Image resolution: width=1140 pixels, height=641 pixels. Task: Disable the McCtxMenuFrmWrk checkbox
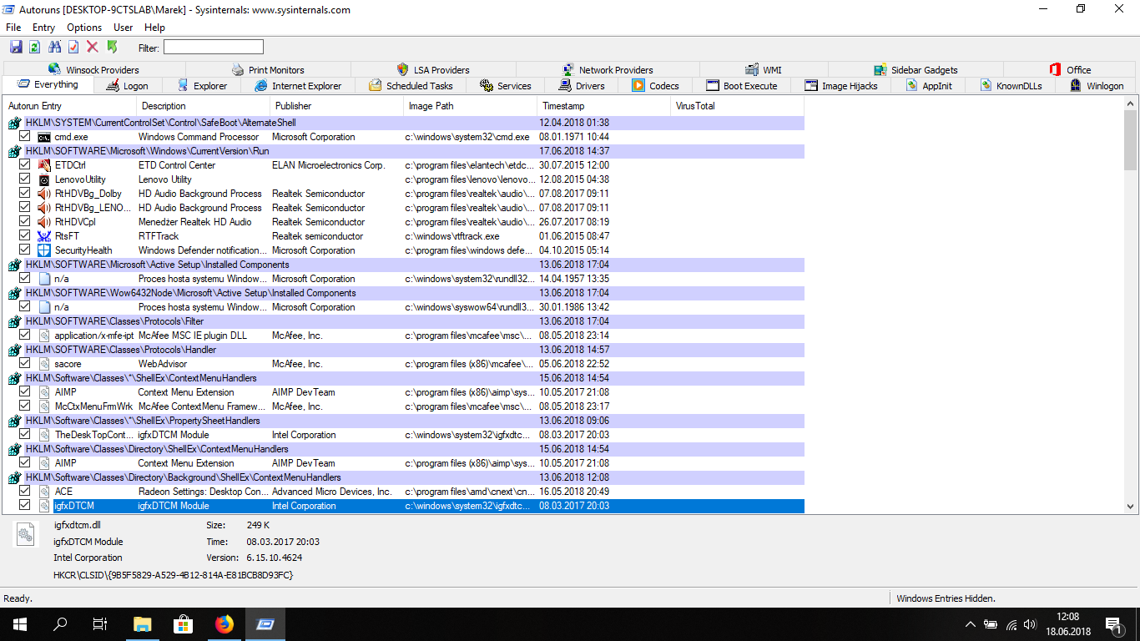point(25,406)
